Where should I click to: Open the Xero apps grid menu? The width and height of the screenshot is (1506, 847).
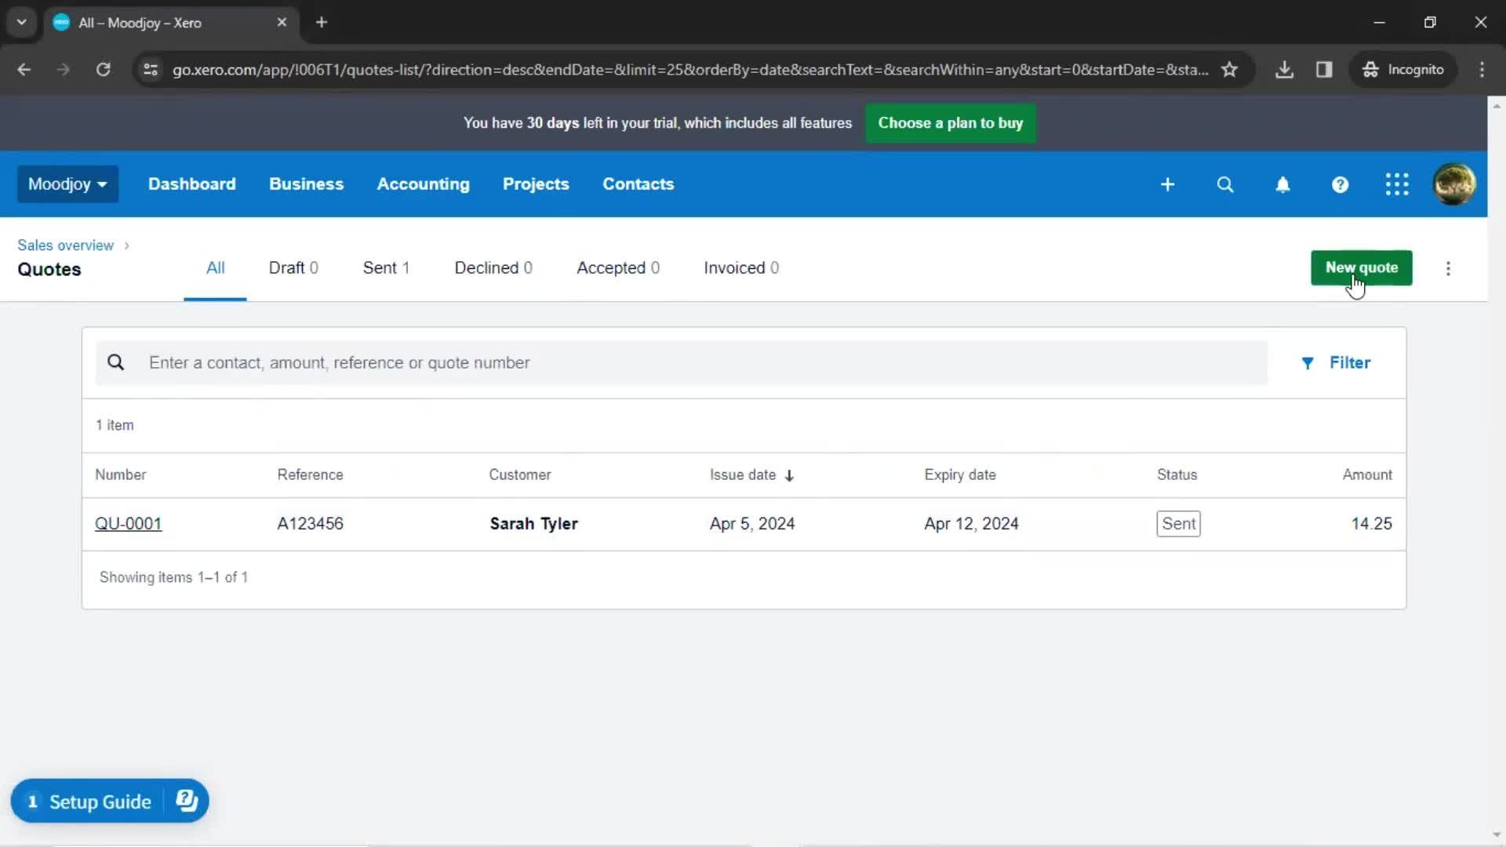pyautogui.click(x=1397, y=184)
